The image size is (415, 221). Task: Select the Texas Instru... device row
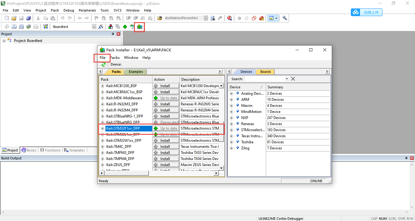coord(252,136)
